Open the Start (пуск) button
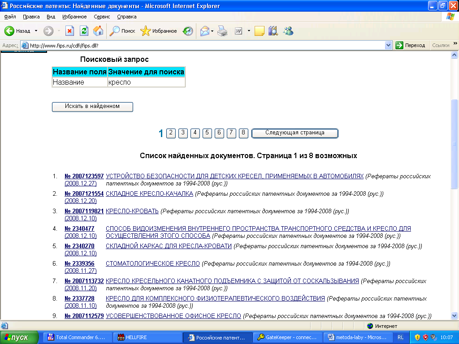This screenshot has width=459, height=344. coord(19,337)
